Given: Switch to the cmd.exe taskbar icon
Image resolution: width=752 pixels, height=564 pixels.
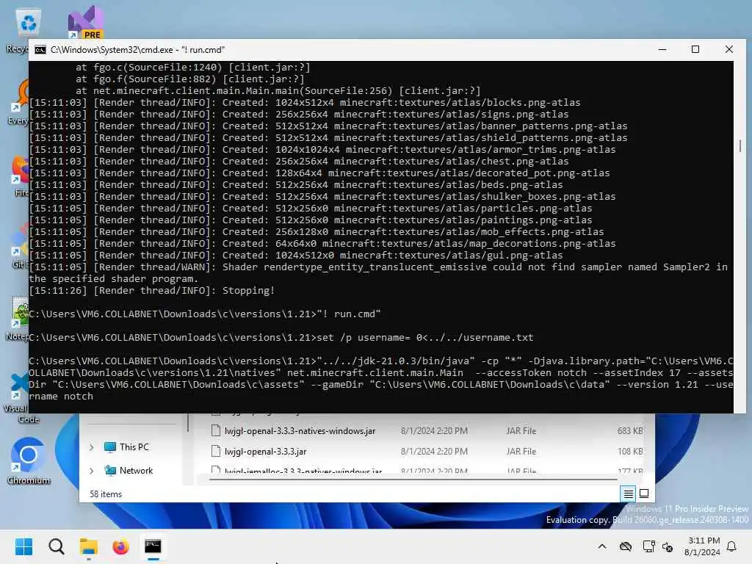Looking at the screenshot, I should point(153,546).
